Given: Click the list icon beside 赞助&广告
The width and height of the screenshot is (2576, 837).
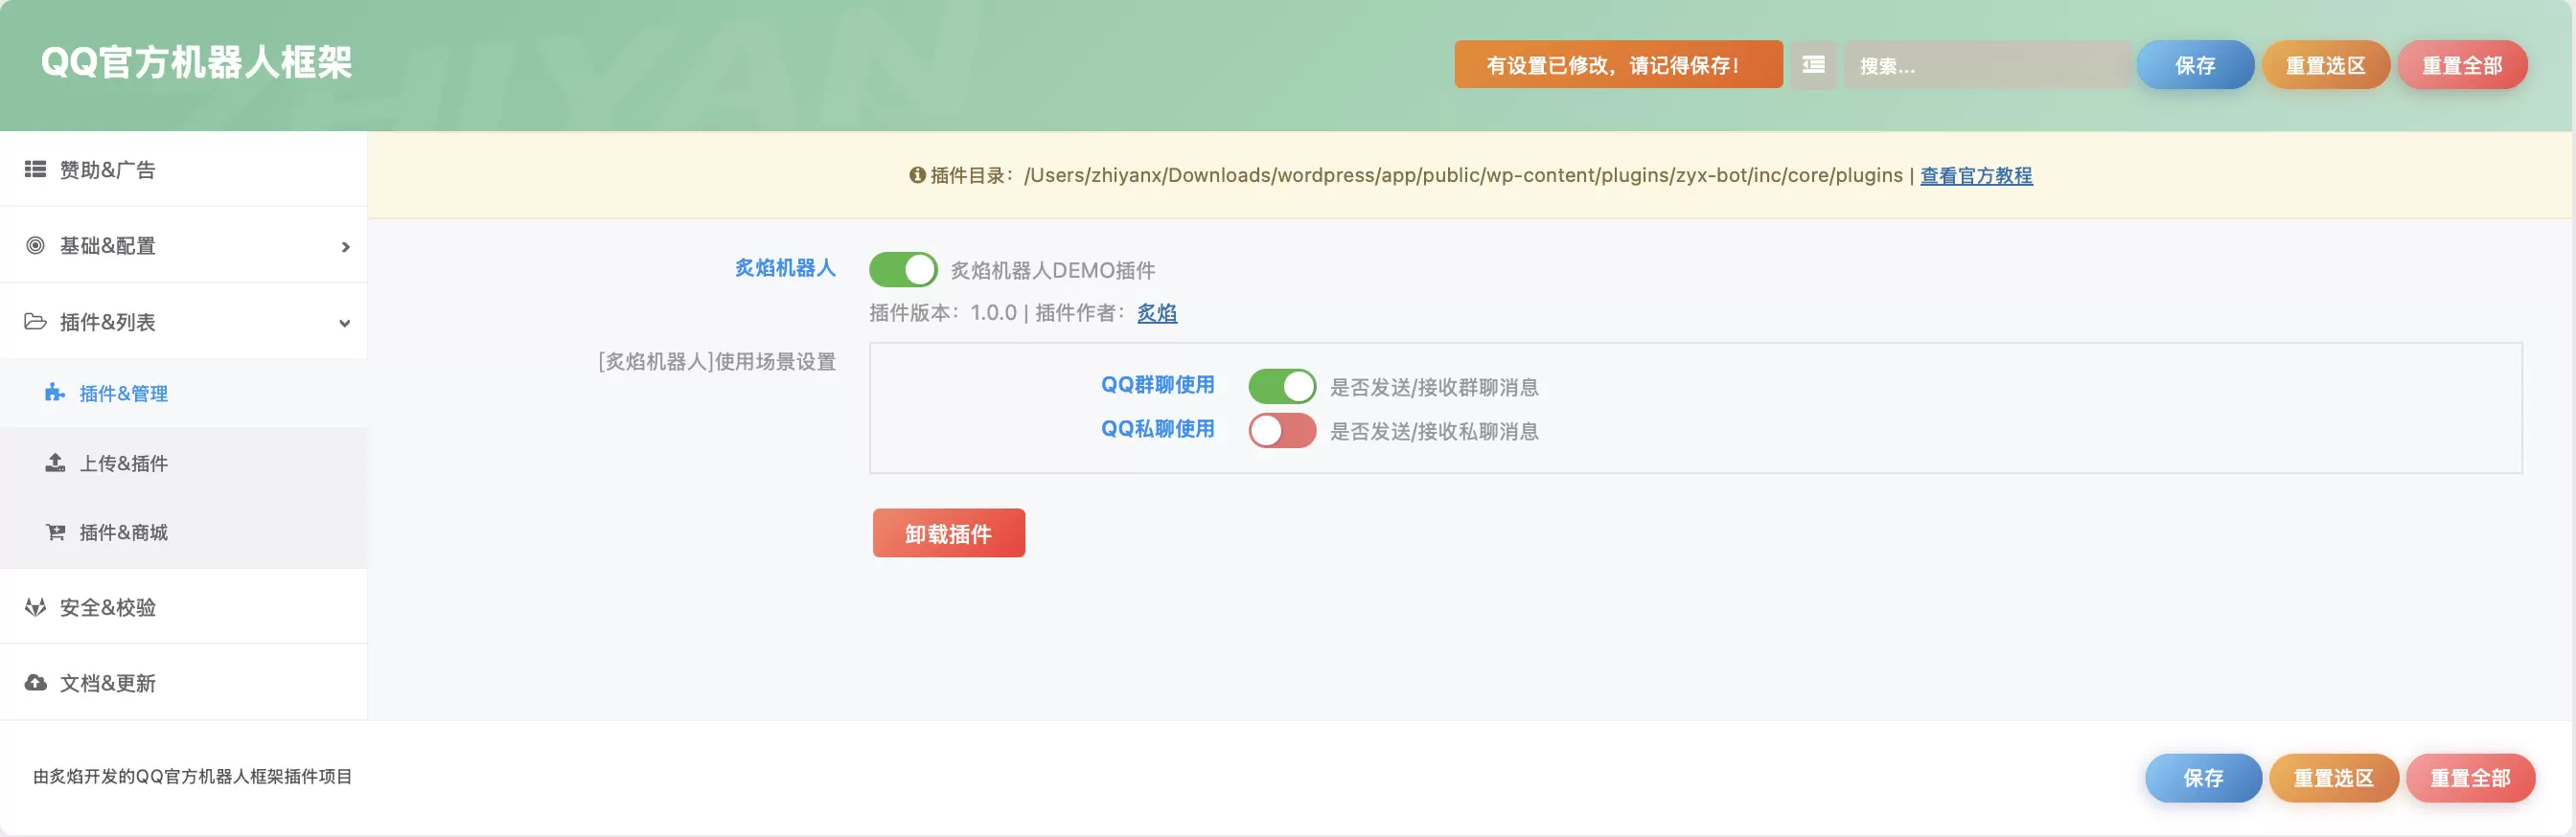Looking at the screenshot, I should click(x=35, y=170).
